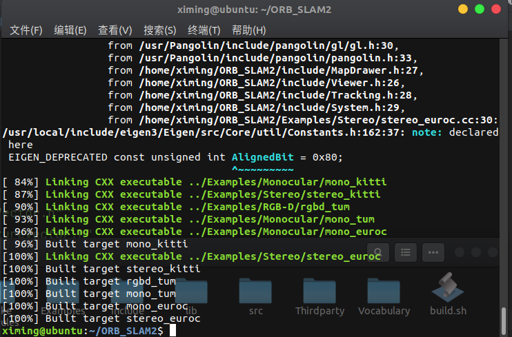
Task: Select the Thirdparty folder in file manager
Action: tap(319, 297)
